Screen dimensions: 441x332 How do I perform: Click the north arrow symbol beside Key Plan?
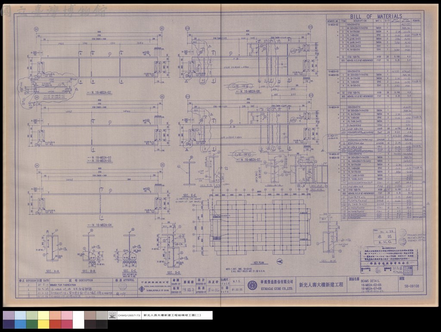[x=280, y=261]
